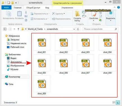The image size is (122, 106).
Task: Select the shot_005 JPG file
Action: pos(42,64)
